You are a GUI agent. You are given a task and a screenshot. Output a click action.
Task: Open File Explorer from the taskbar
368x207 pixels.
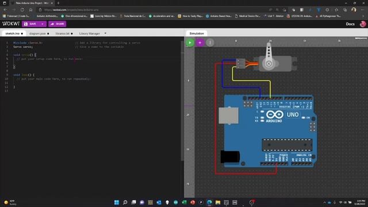pos(218,202)
